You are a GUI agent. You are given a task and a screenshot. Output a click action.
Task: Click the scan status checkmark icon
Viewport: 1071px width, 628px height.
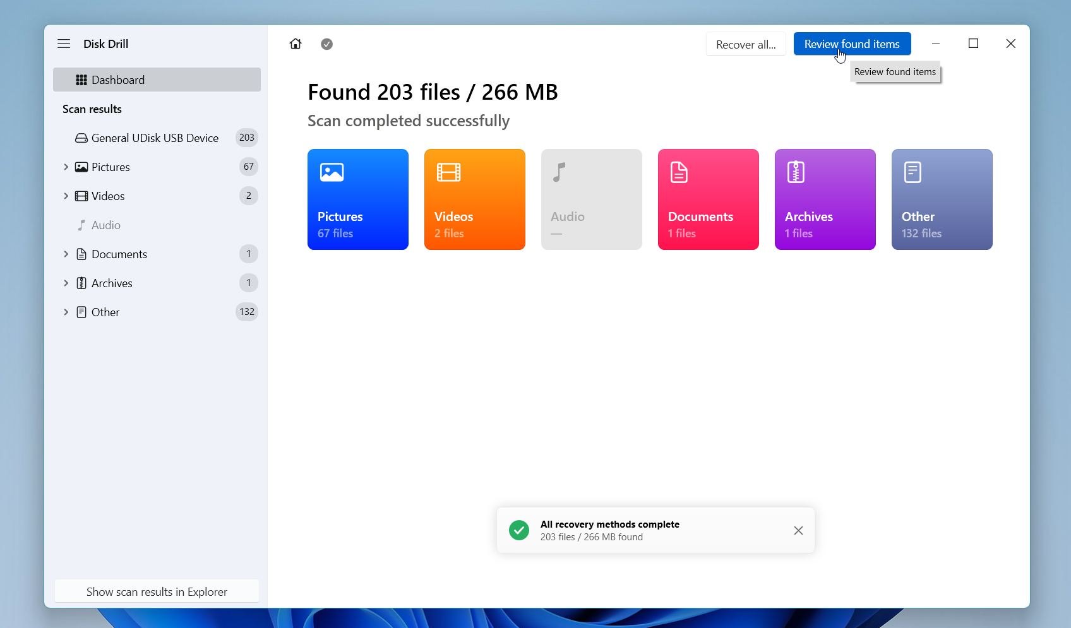(x=326, y=44)
